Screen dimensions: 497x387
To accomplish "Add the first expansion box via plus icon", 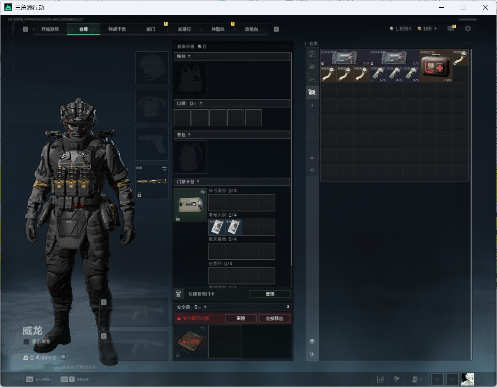I will [x=312, y=105].
